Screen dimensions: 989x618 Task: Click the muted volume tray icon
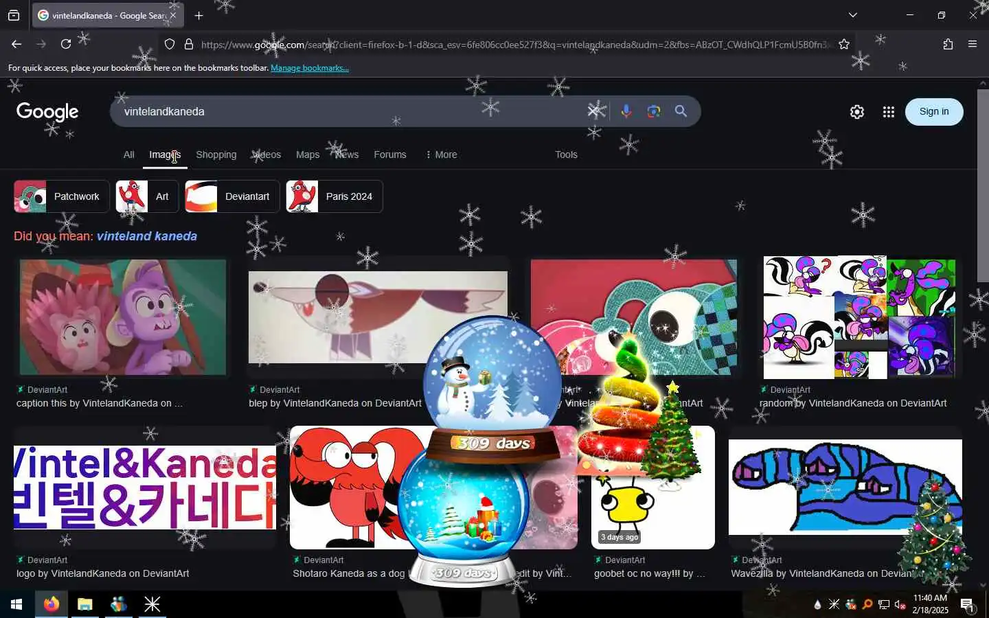(900, 604)
